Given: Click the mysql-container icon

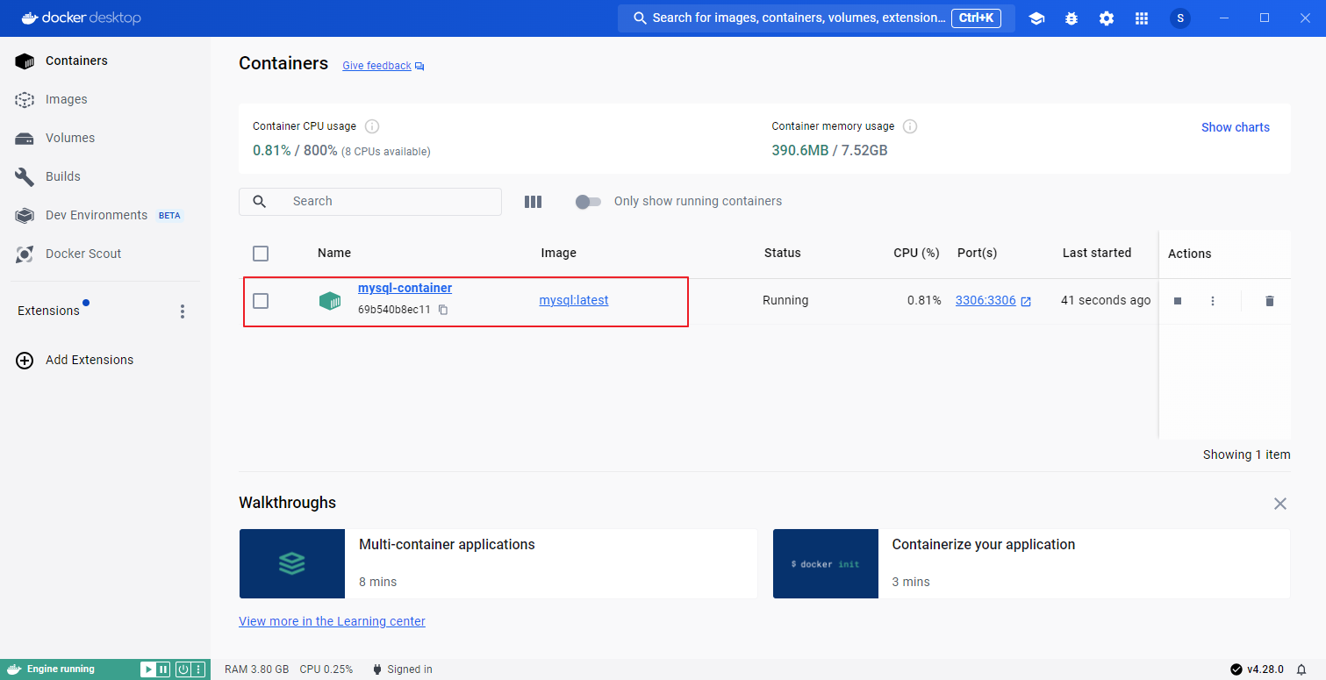Looking at the screenshot, I should 329,301.
